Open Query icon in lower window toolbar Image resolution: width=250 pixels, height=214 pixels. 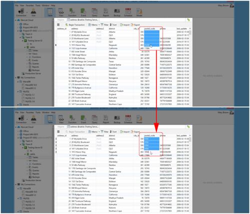click(94, 119)
